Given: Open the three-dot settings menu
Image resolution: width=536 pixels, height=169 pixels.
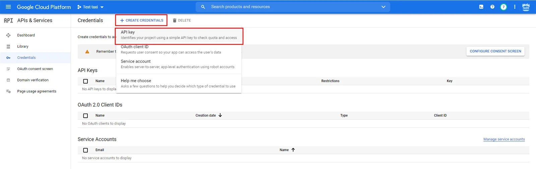Looking at the screenshot, I should [515, 7].
